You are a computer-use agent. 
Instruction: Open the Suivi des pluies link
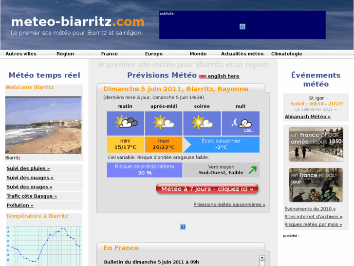[x=28, y=168]
